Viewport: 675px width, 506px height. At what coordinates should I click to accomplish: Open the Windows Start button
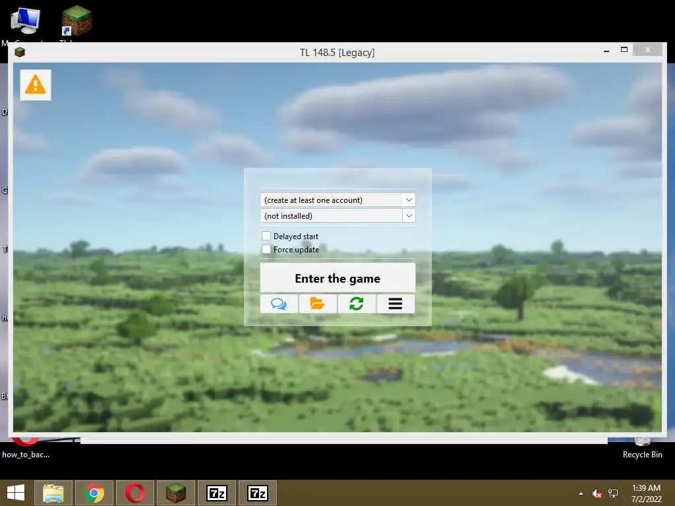tap(16, 493)
